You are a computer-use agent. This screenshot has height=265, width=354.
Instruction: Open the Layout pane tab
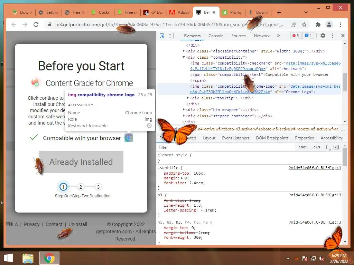[209, 138]
